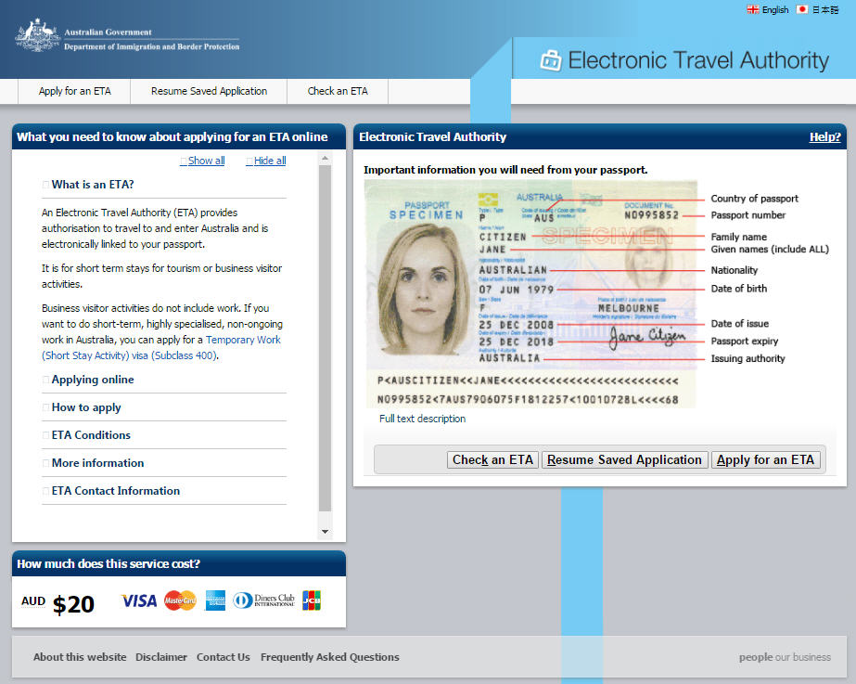Toggle the checkbox beside Show all
Viewport: 856px width, 684px height.
click(184, 160)
